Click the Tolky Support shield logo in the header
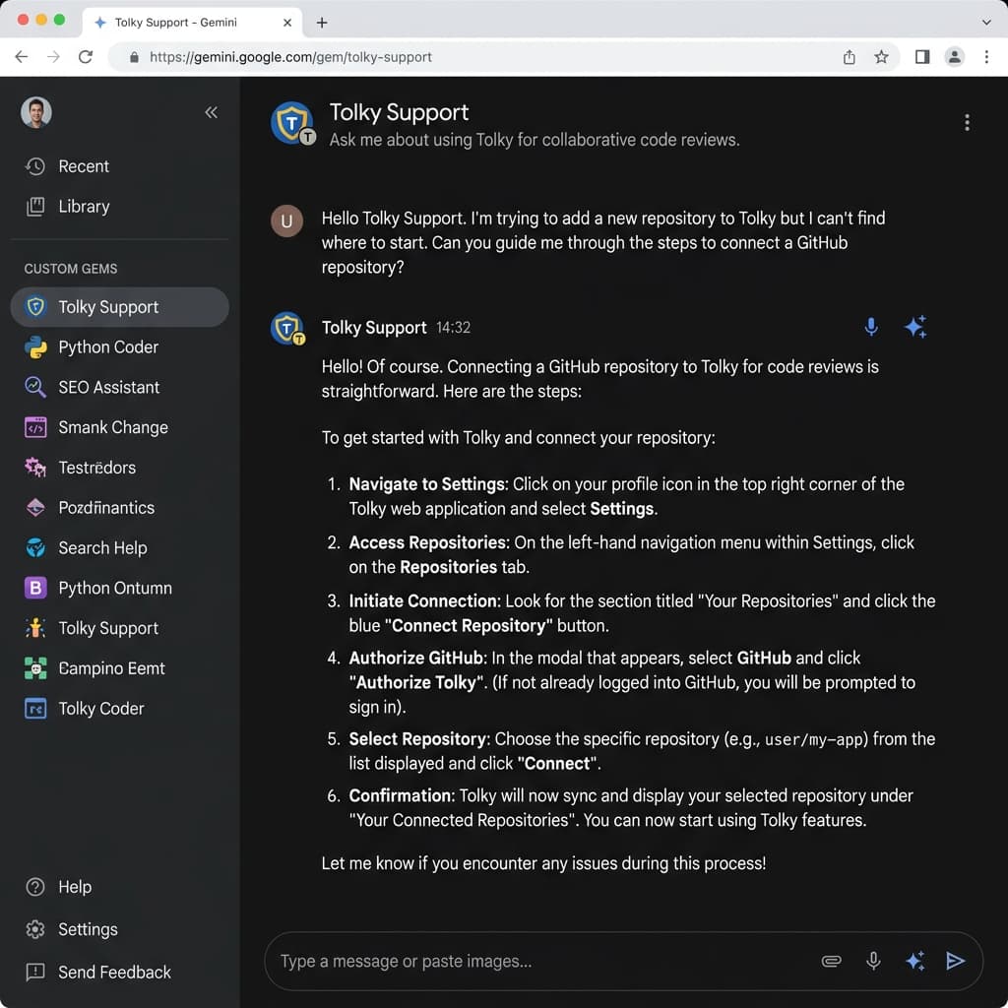Viewport: 1008px width, 1008px height. tap(292, 123)
